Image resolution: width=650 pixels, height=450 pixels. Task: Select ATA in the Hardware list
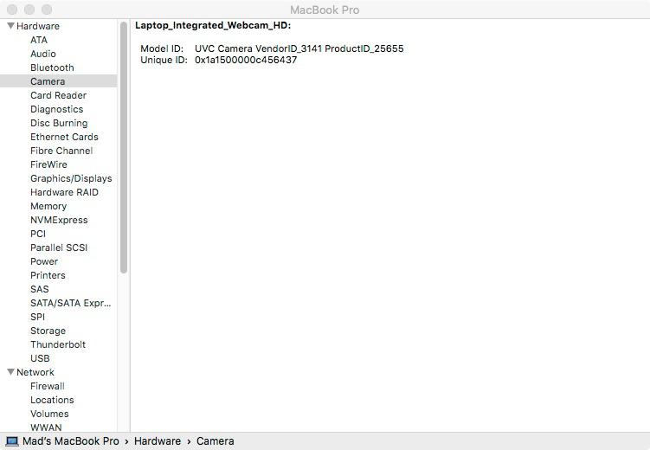39,40
